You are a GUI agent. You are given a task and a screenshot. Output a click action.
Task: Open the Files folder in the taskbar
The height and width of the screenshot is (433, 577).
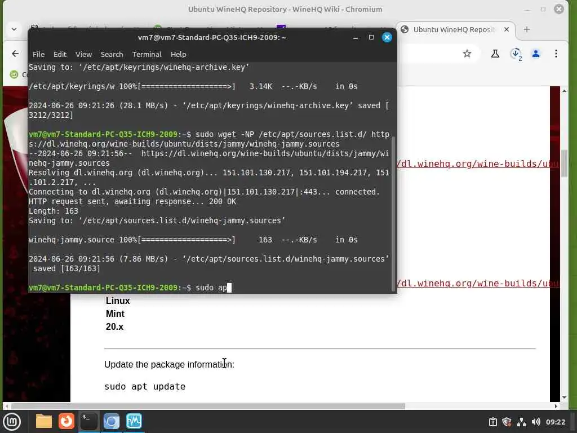[x=43, y=421]
